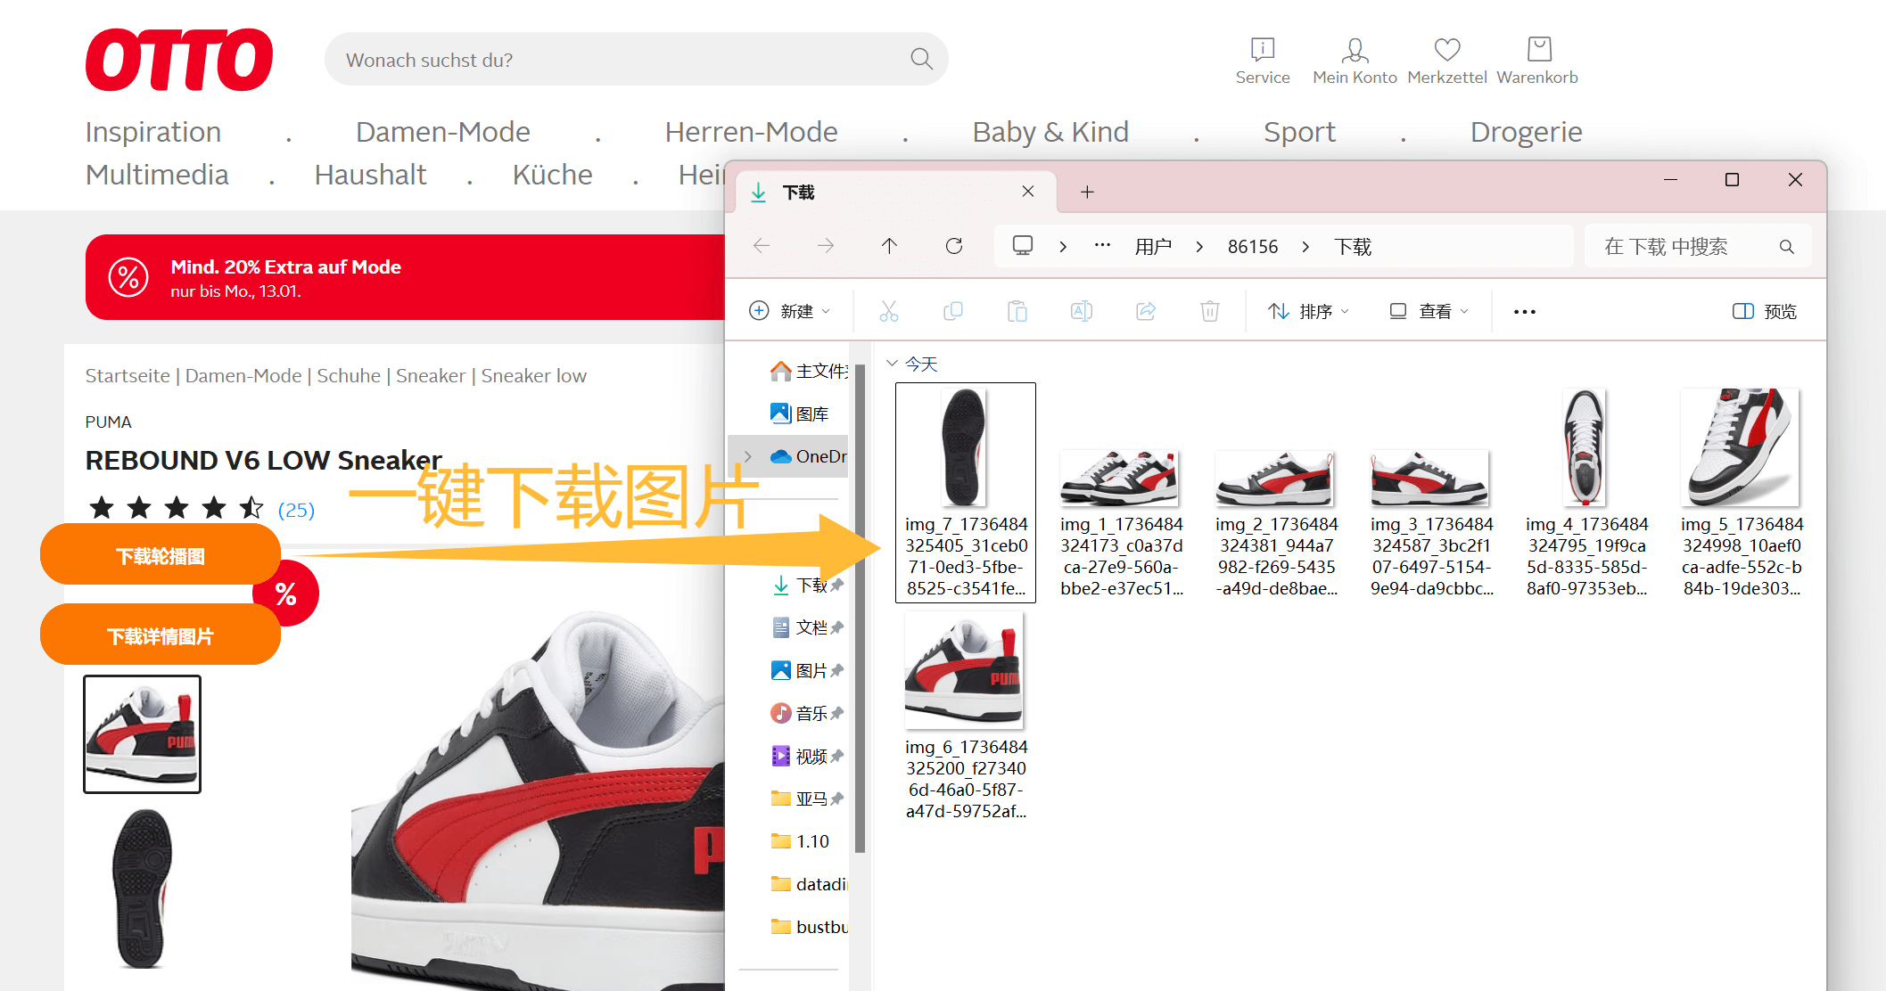Click the rename icon in the toolbar

coord(1082,311)
